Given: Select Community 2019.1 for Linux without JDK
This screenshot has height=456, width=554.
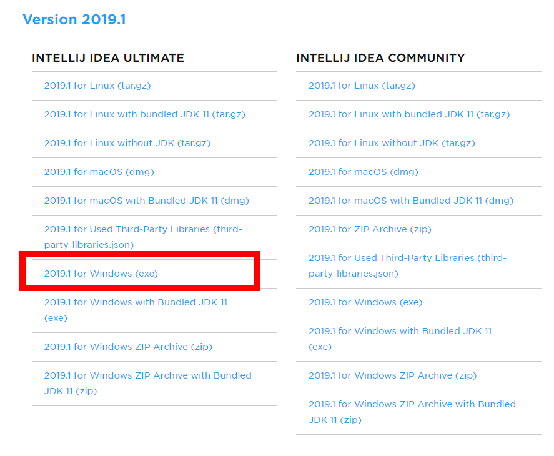Looking at the screenshot, I should pos(392,143).
